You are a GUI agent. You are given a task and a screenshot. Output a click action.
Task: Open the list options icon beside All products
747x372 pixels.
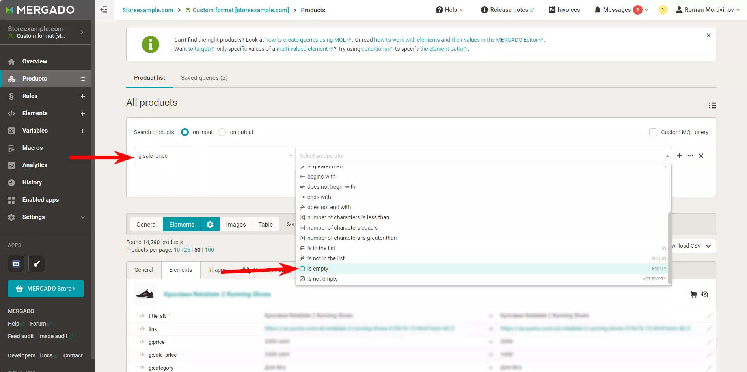(712, 105)
